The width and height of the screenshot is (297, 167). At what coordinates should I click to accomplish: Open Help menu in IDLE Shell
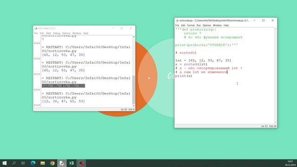tap(85, 33)
